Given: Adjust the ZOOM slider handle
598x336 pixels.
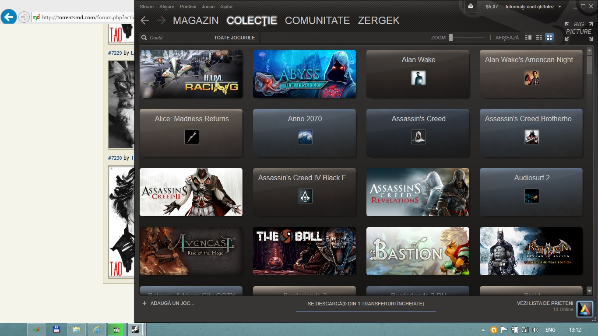Looking at the screenshot, I should pos(451,38).
